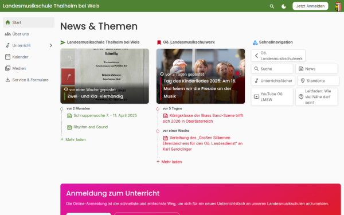Click the green paper plane icon
This screenshot has height=215, width=344.
63,42
